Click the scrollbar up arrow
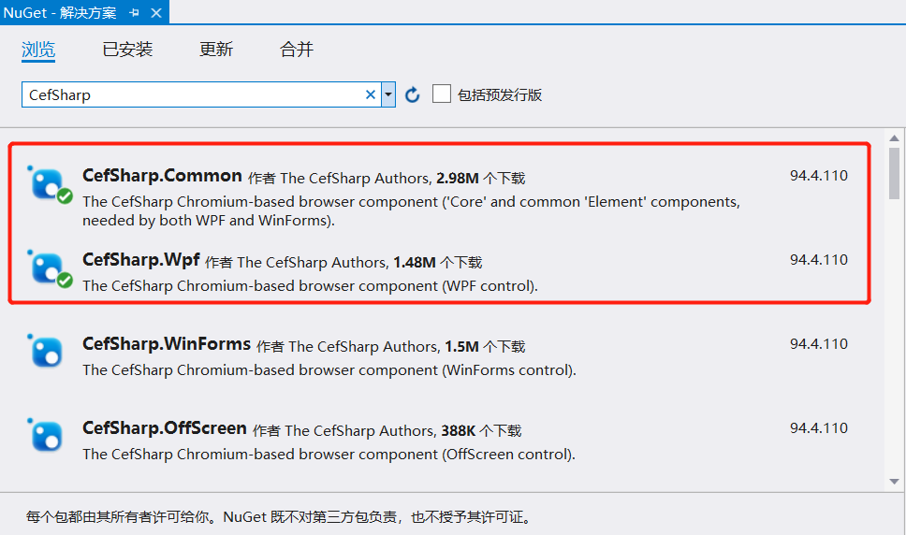Screen dimensions: 906x535 pyautogui.click(x=894, y=137)
